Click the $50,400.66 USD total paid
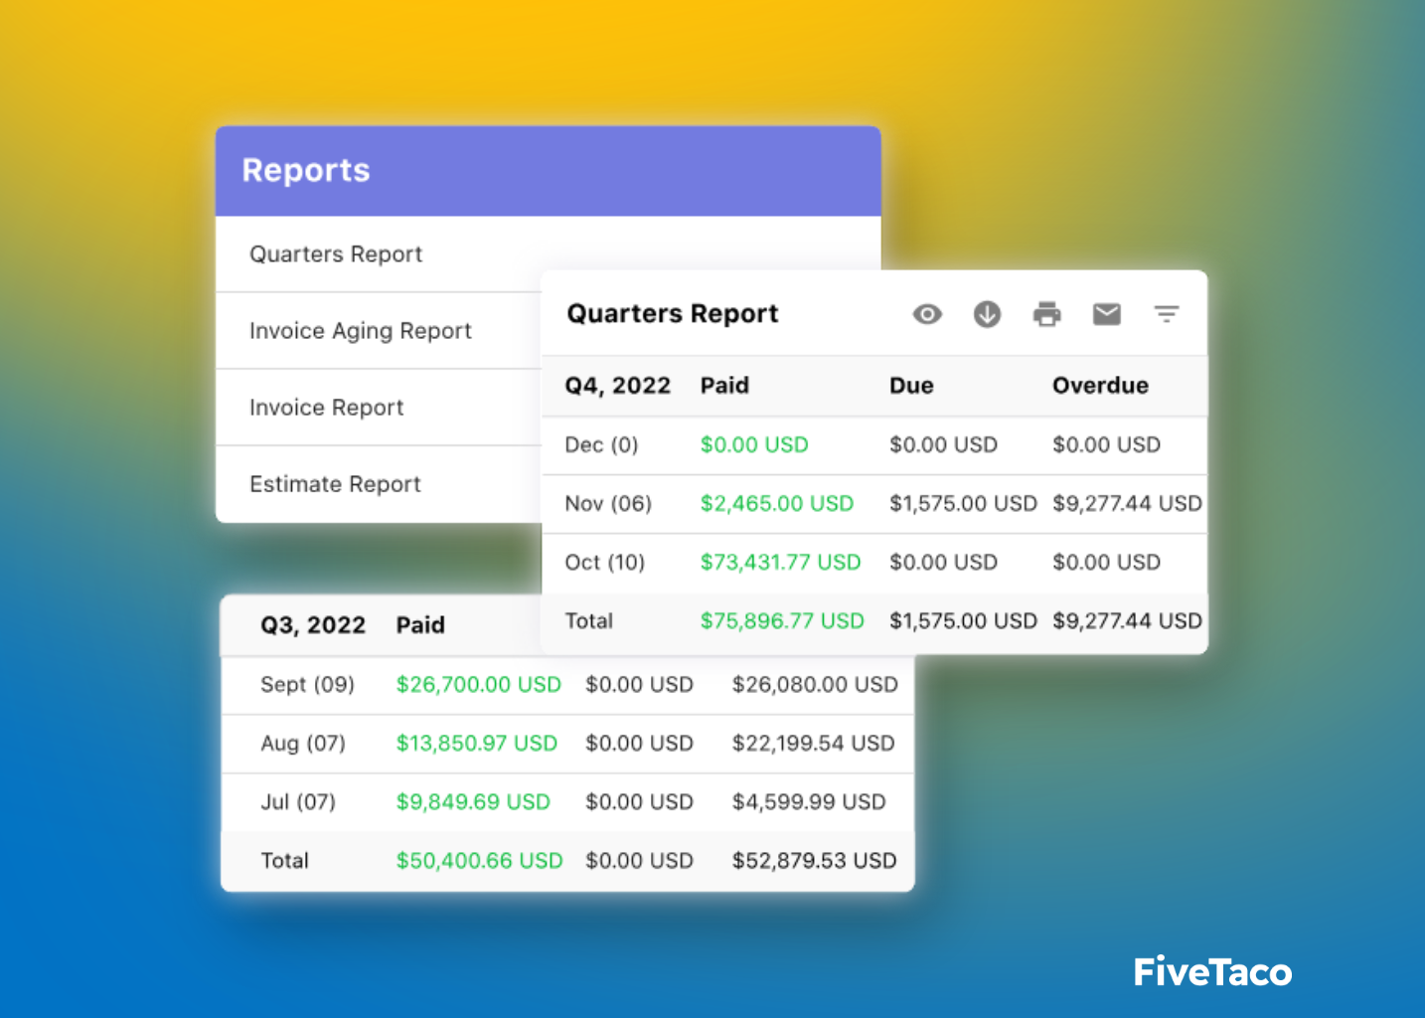This screenshot has width=1425, height=1018. click(479, 861)
